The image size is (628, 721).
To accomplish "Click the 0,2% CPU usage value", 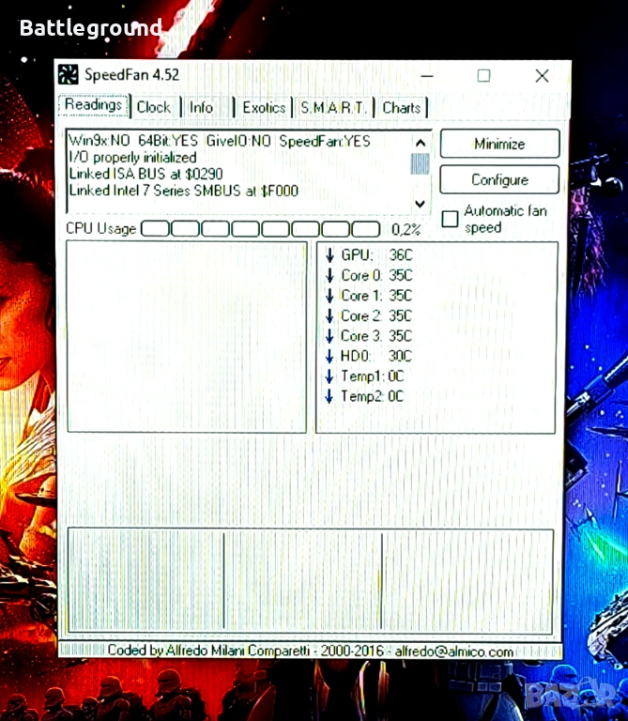I will (x=406, y=229).
